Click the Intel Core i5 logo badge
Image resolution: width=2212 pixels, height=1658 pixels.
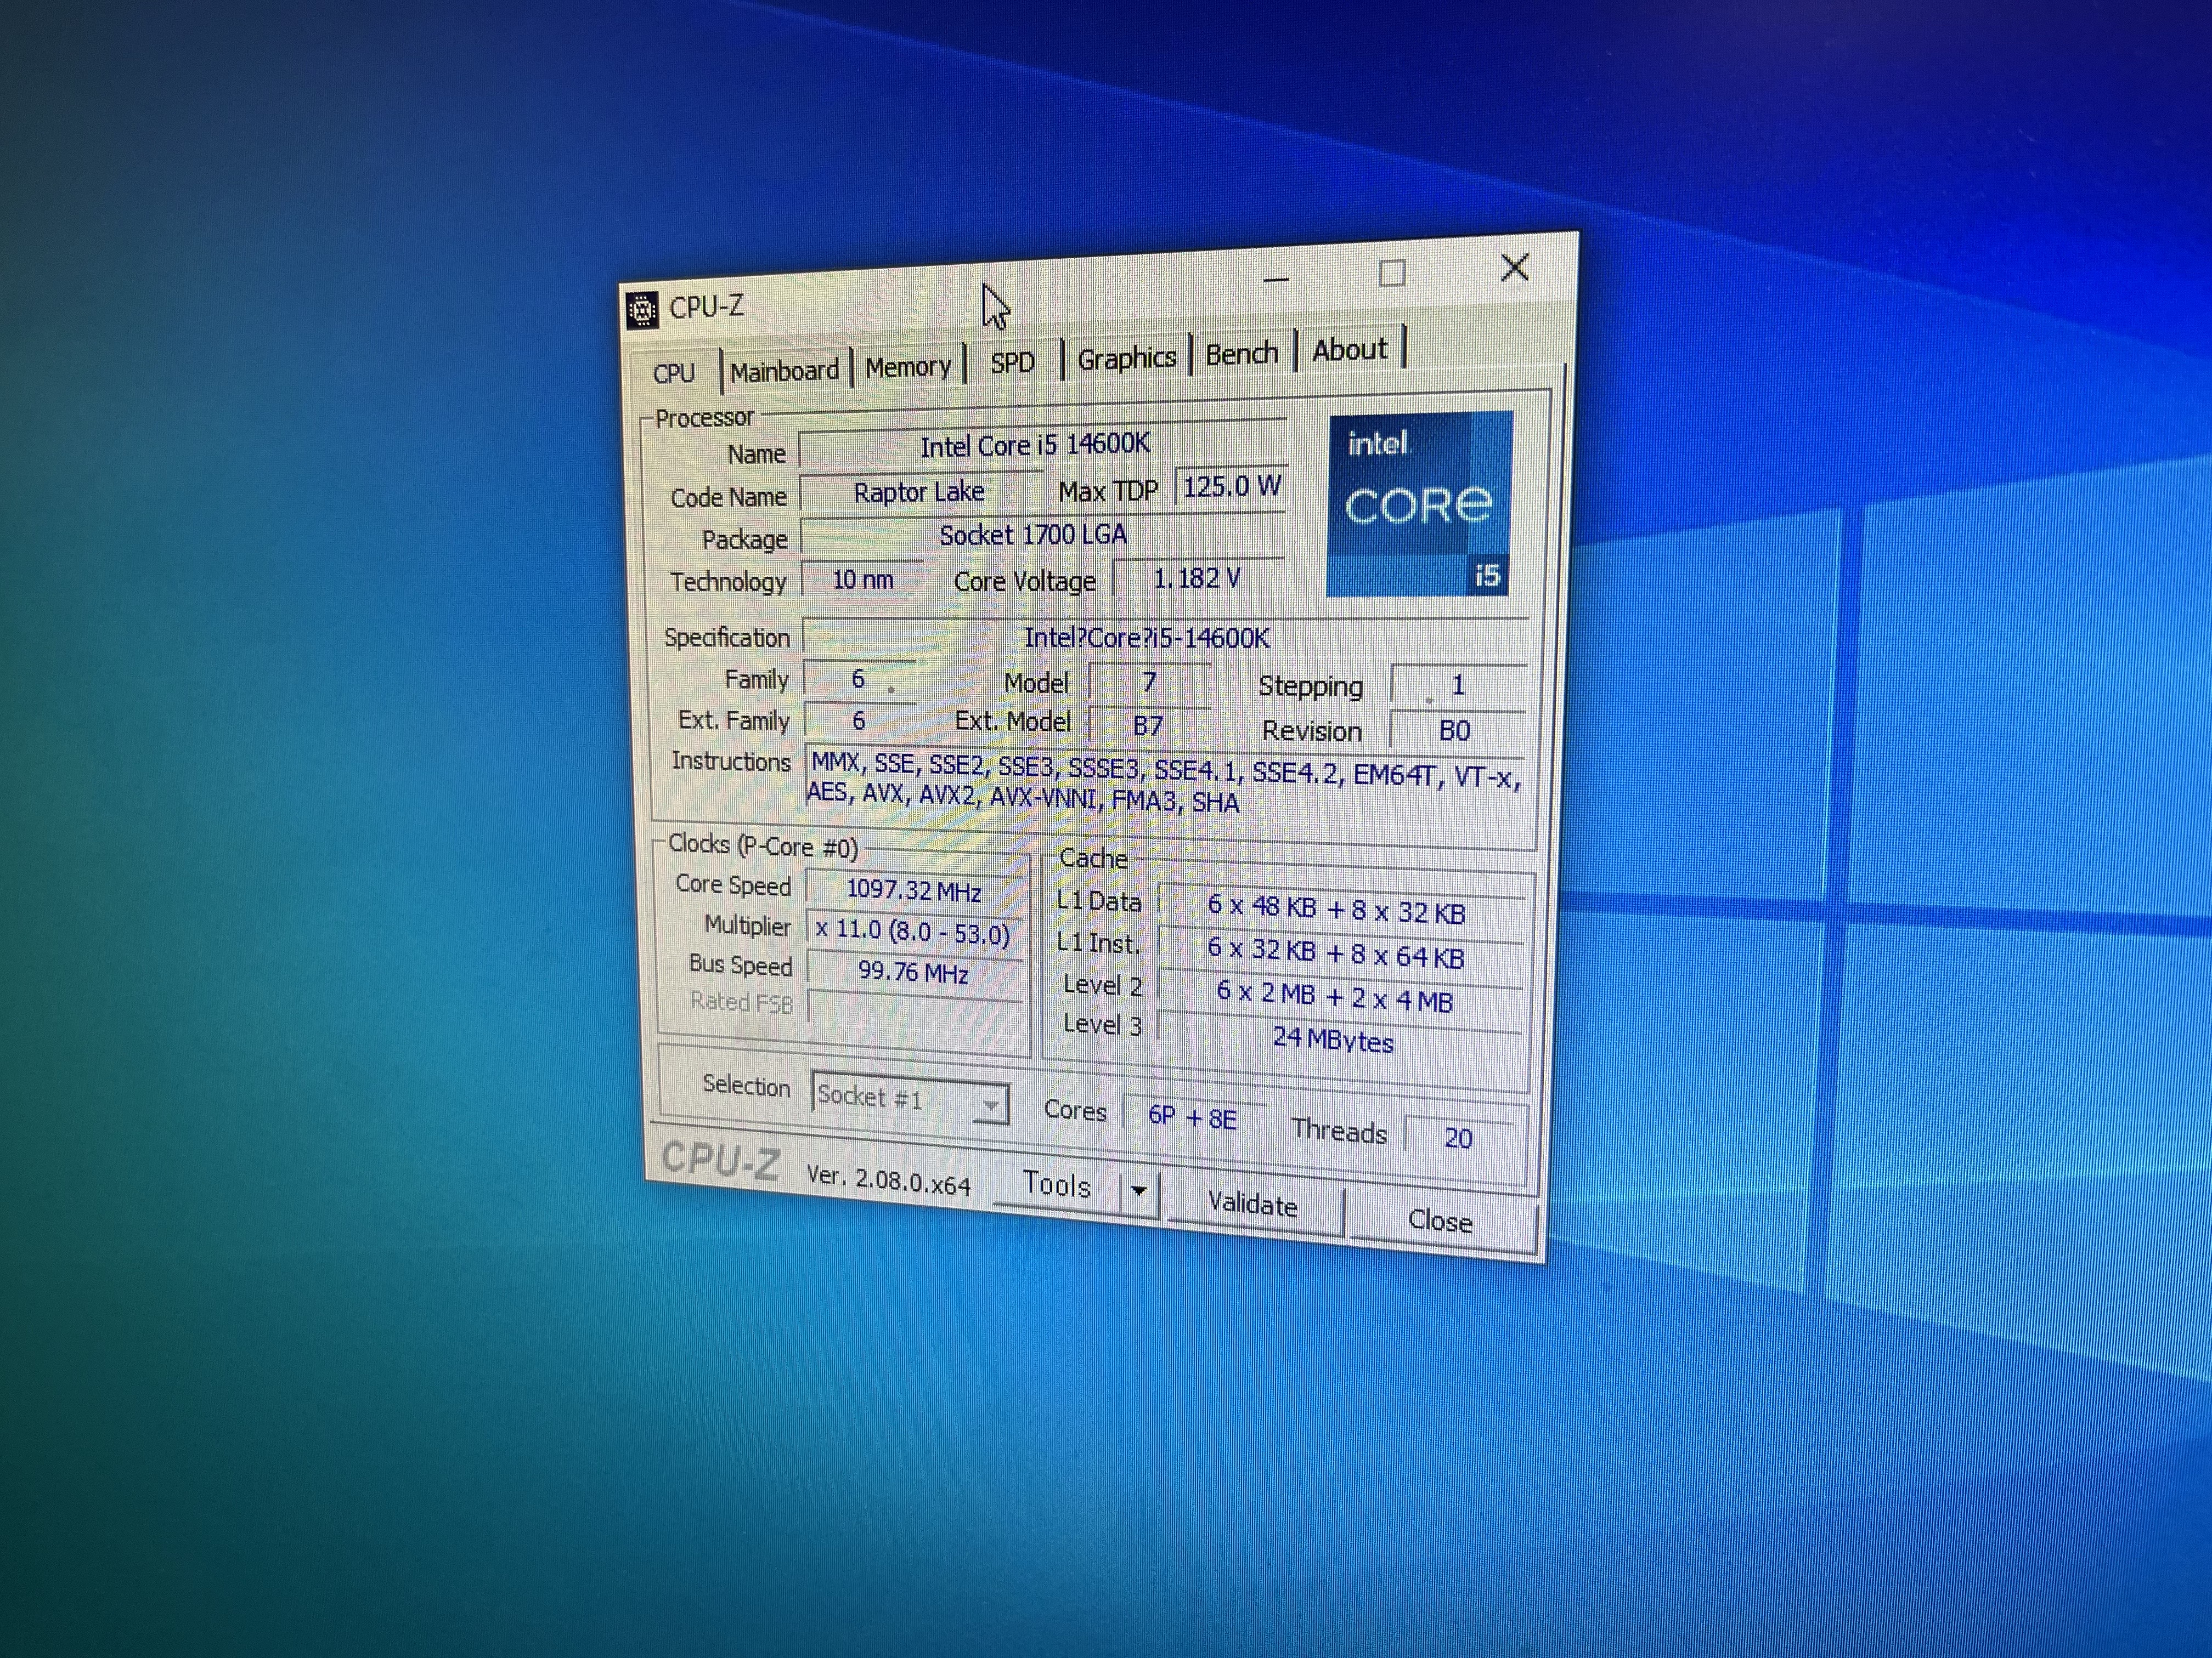point(1419,504)
